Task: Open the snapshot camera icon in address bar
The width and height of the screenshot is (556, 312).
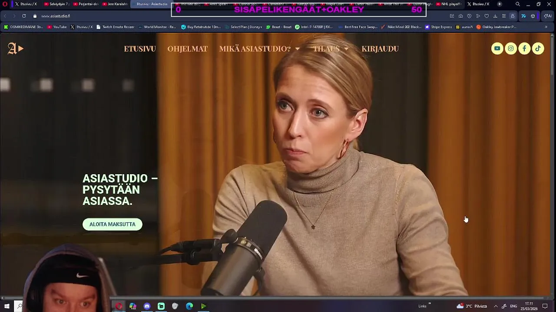Action: coord(460,16)
